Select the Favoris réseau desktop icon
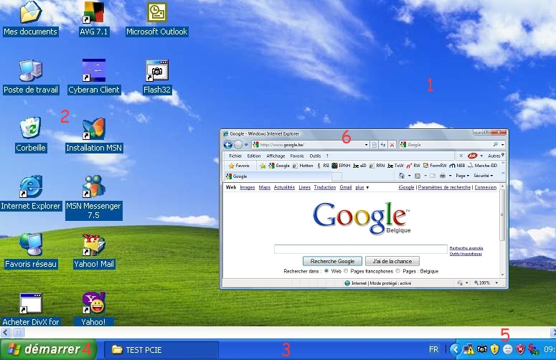The height and width of the screenshot is (360, 556). coord(31,250)
